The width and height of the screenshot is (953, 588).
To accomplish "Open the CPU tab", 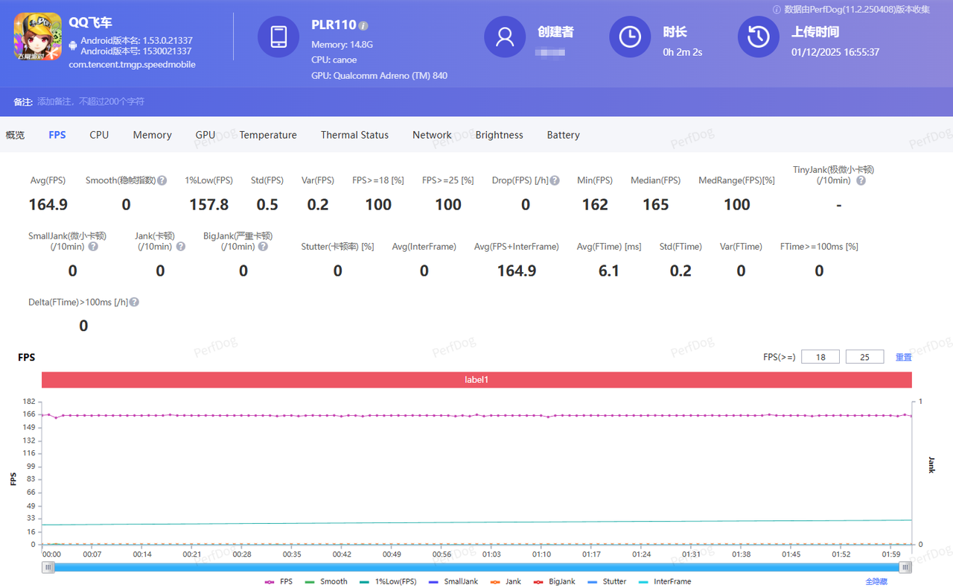I will pyautogui.click(x=99, y=135).
